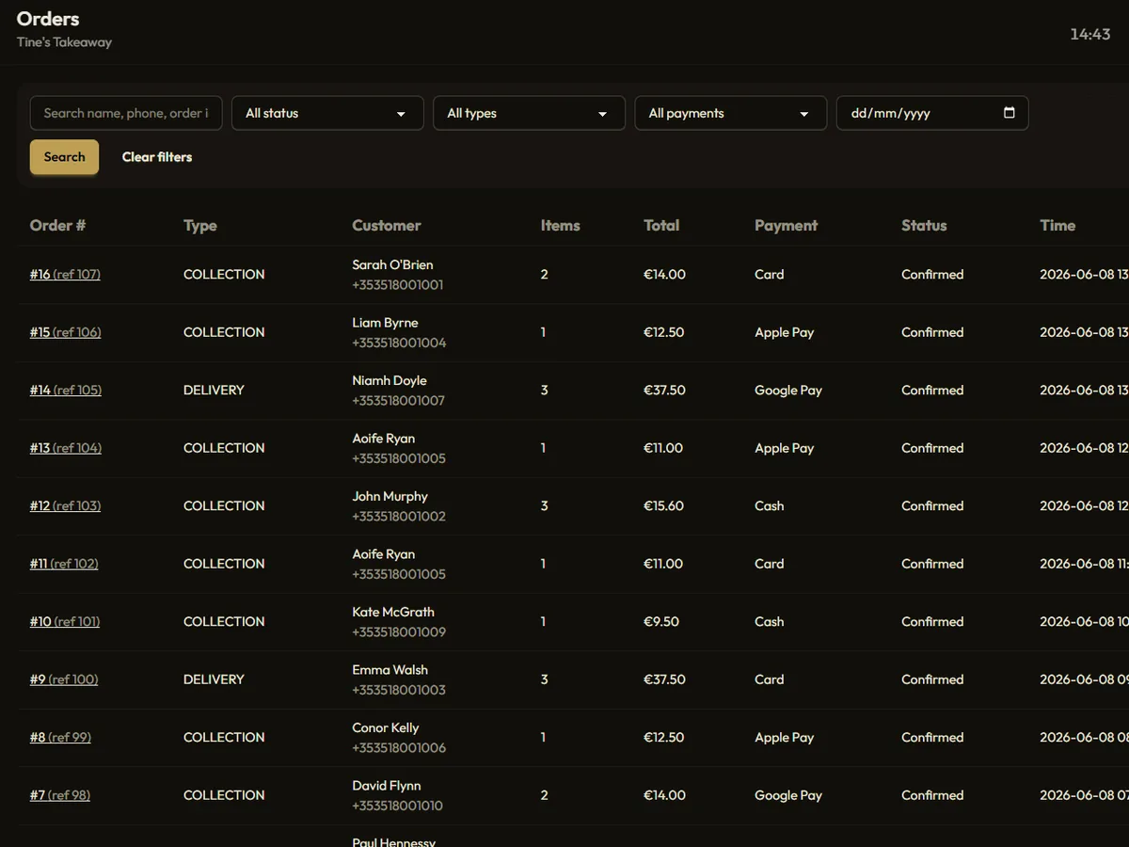Click €14.00 total in Sarah O'Brien's row
Viewport: 1129px width, 847px height.
[664, 275]
